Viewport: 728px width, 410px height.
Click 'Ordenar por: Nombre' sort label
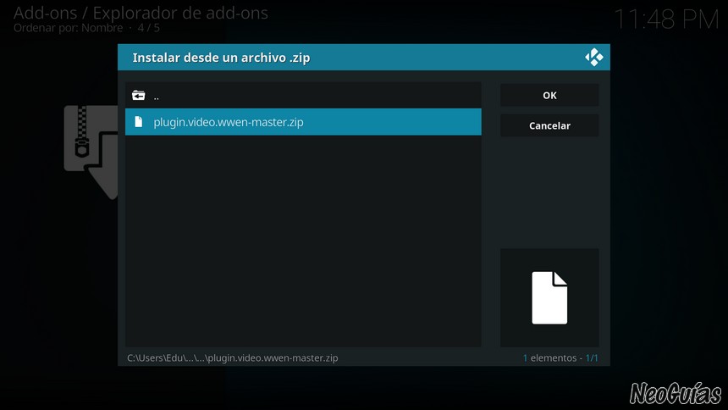(69, 28)
